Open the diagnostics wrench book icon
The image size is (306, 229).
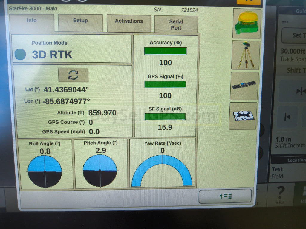click(243, 116)
